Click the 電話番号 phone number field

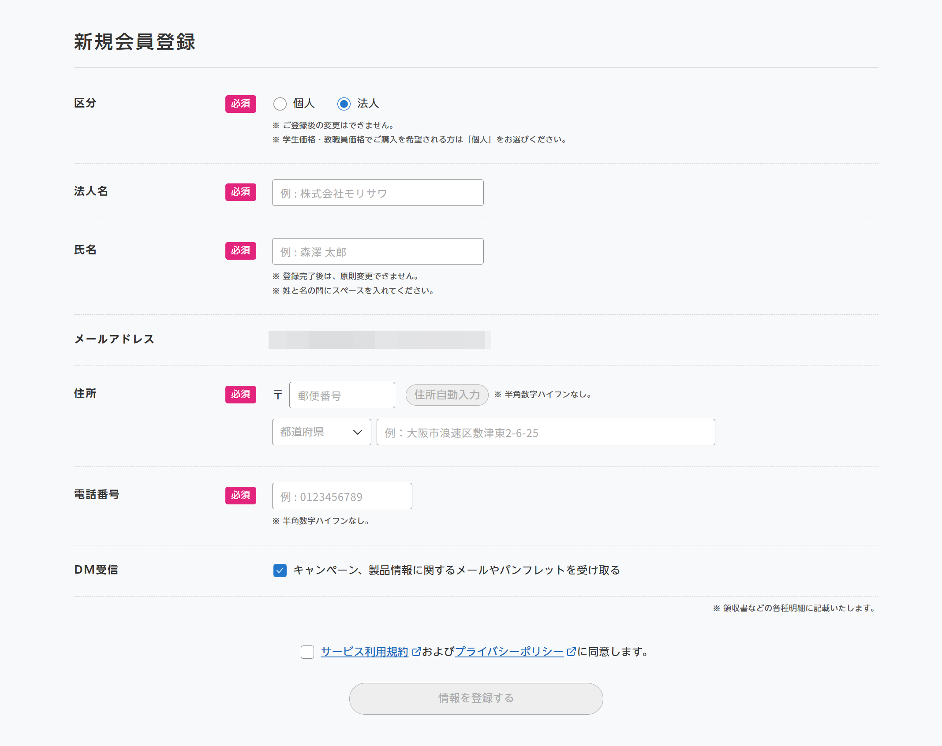pyautogui.click(x=341, y=496)
